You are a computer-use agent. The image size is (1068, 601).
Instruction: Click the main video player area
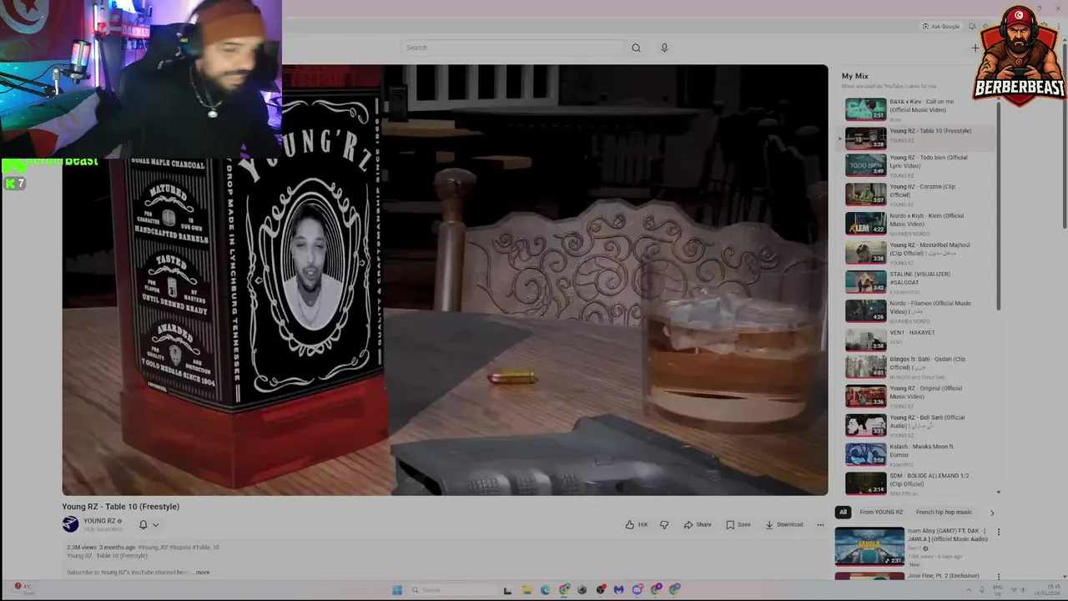[445, 280]
